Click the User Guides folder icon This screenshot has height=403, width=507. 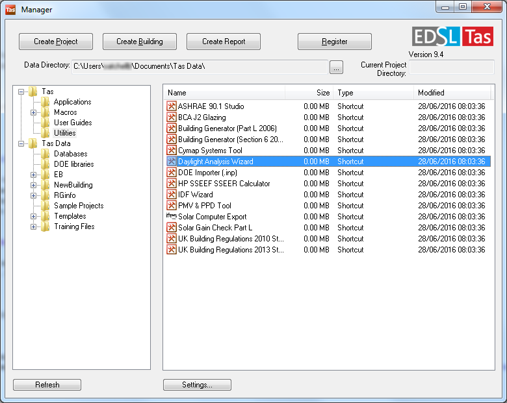(x=45, y=123)
